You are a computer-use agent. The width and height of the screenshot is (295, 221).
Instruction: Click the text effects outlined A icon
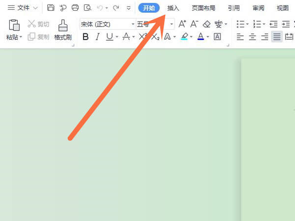(x=167, y=37)
